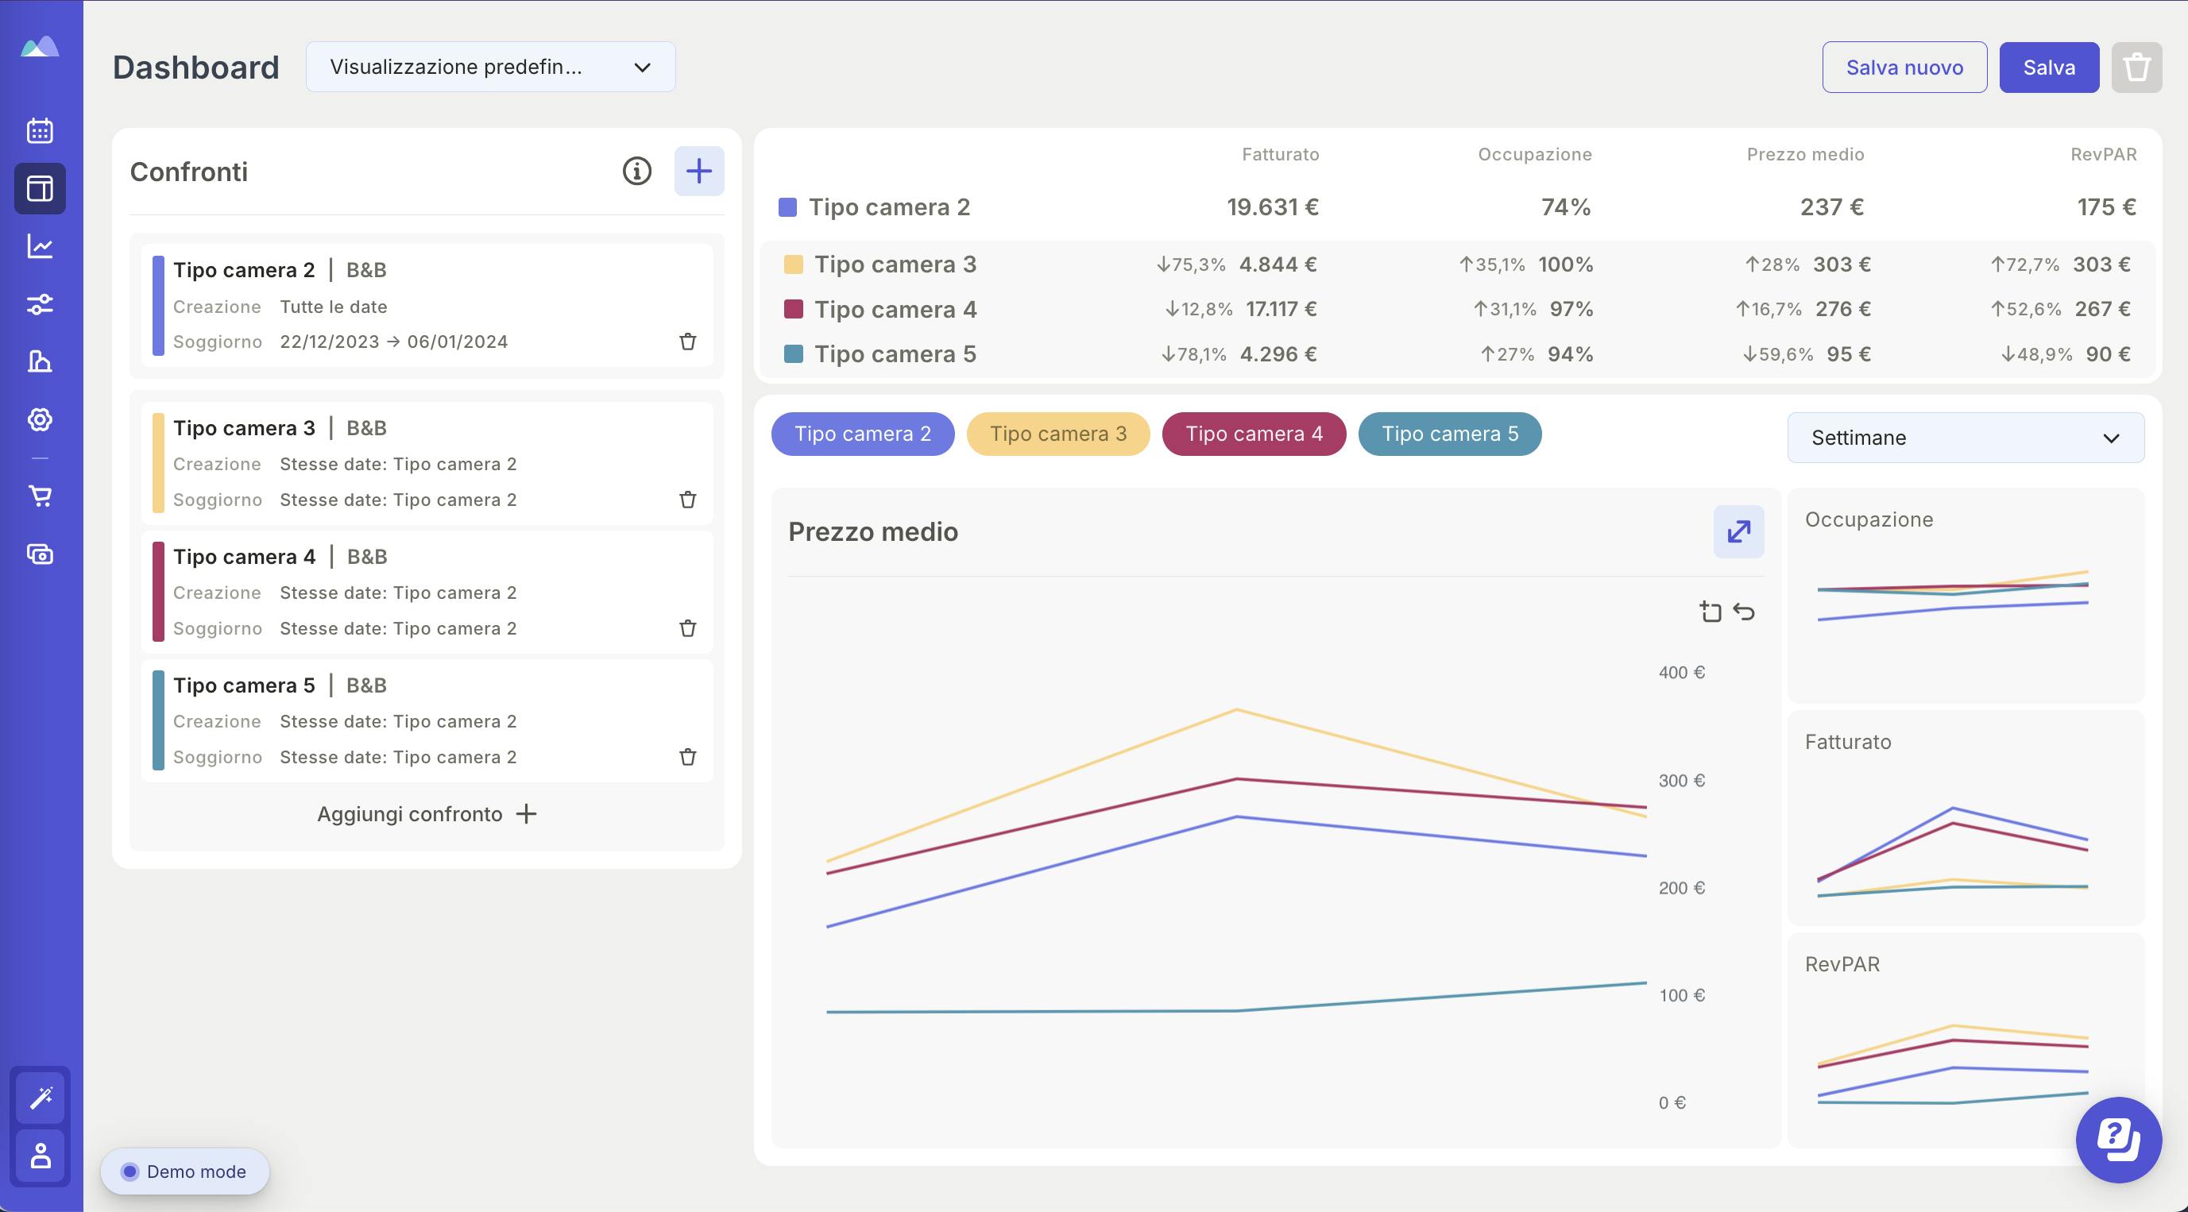Open the sliders filter sidebar icon
The width and height of the screenshot is (2188, 1212).
point(40,304)
